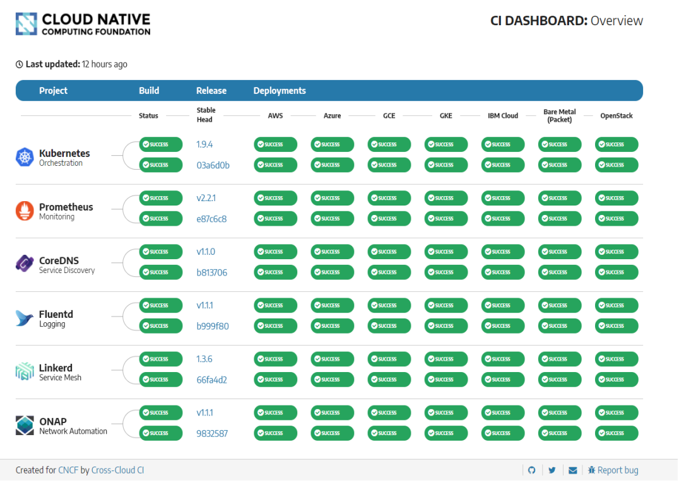Open Prometheus release v2.2.1 link
The height and width of the screenshot is (483, 679).
tap(206, 198)
